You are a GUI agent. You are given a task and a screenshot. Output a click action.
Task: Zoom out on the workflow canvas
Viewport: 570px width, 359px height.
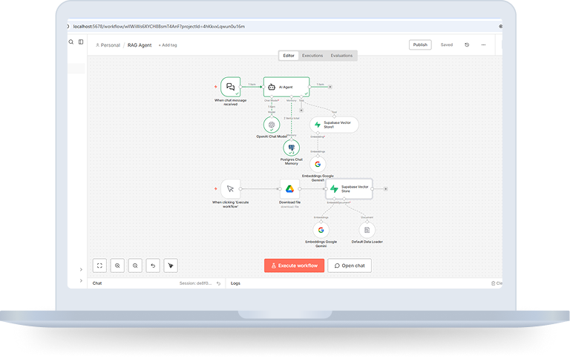pyautogui.click(x=135, y=265)
